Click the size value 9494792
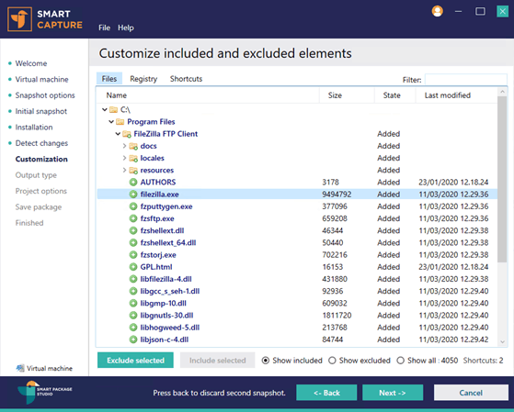Image resolution: width=514 pixels, height=412 pixels. 337,195
